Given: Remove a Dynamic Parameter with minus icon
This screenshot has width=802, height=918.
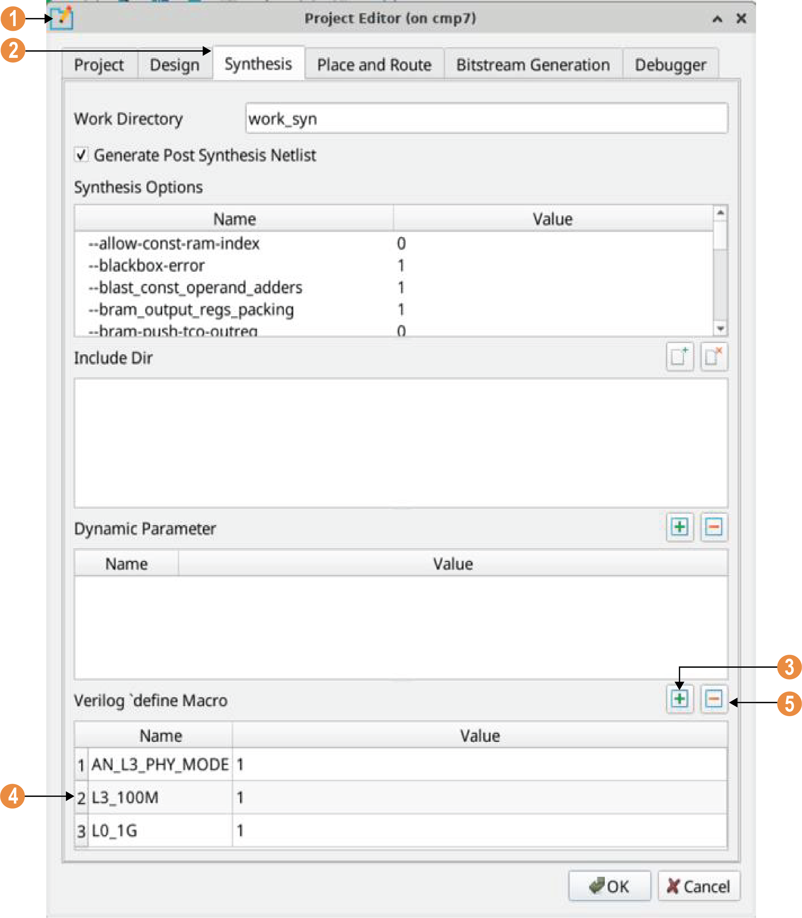Looking at the screenshot, I should click(713, 527).
